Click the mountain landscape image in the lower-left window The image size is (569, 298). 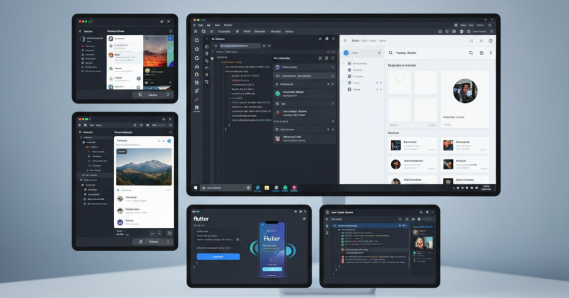click(x=144, y=166)
